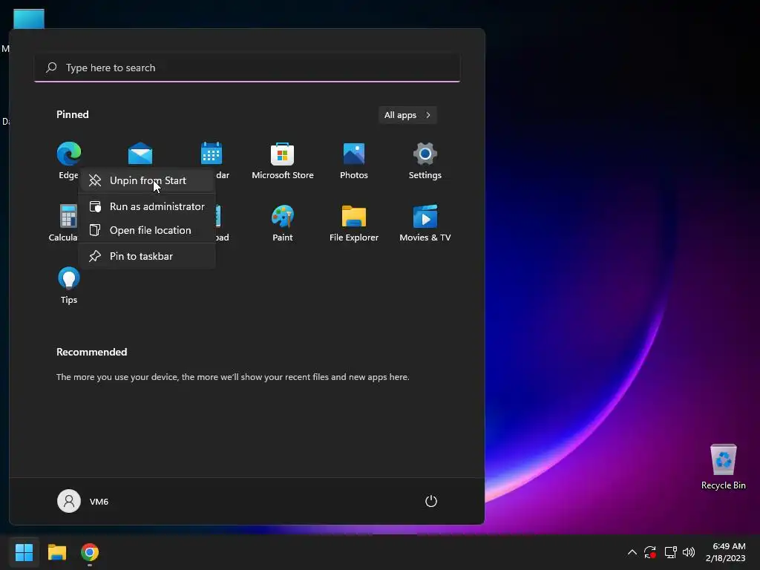Expand the All apps list
Viewport: 760px width, 570px height.
pyautogui.click(x=407, y=115)
